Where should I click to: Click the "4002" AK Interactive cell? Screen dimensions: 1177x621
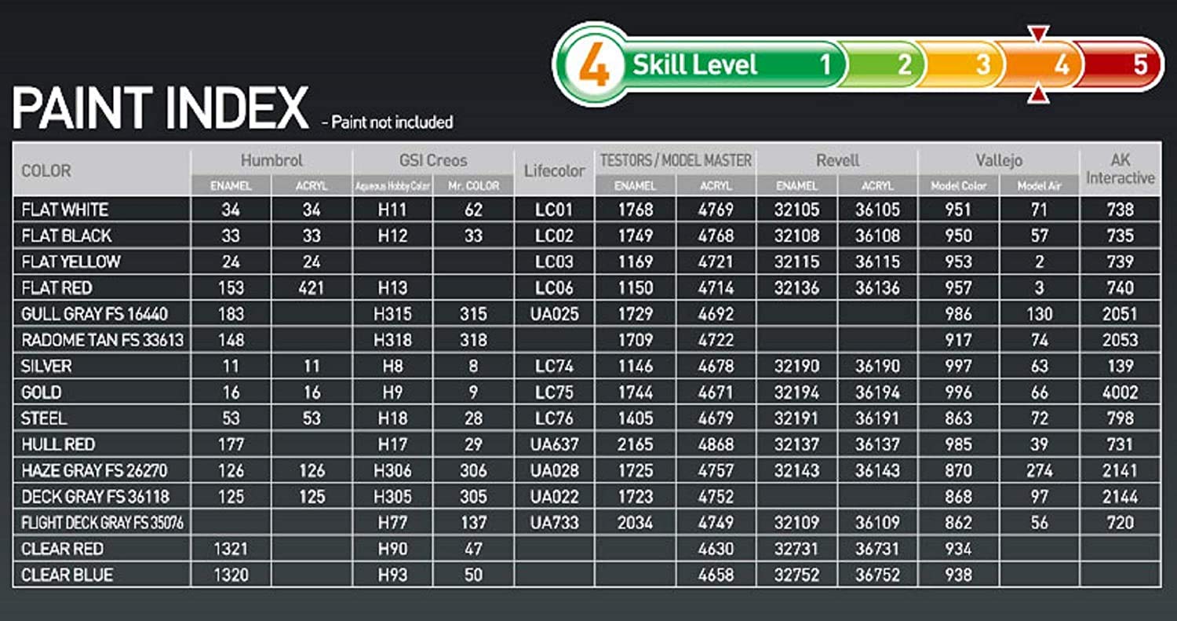coord(1121,392)
